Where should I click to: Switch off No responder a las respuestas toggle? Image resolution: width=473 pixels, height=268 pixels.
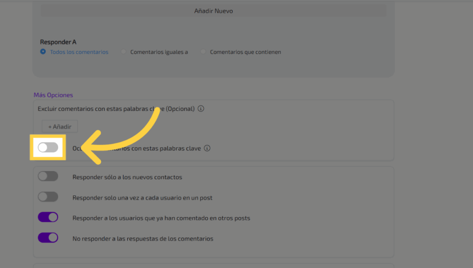click(48, 238)
